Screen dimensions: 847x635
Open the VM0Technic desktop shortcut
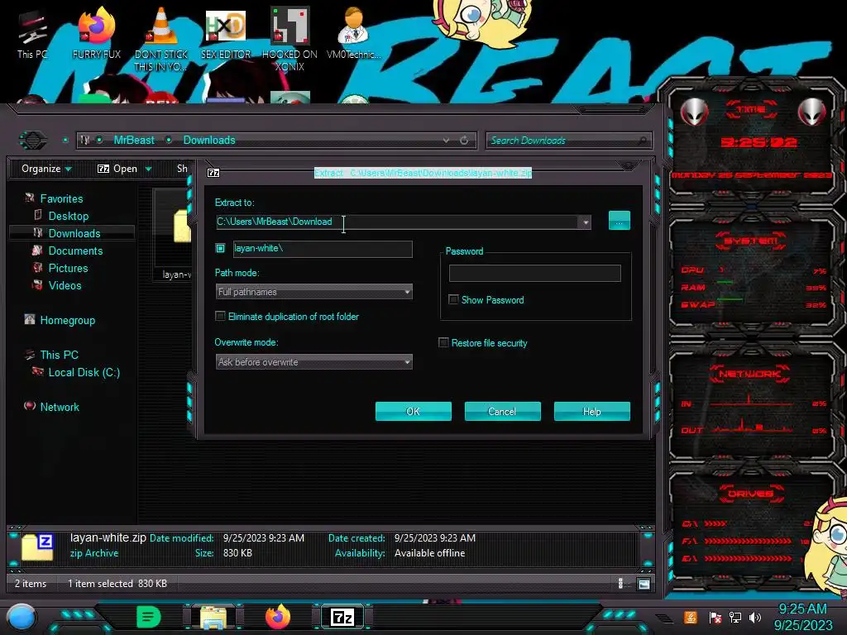pos(353,34)
